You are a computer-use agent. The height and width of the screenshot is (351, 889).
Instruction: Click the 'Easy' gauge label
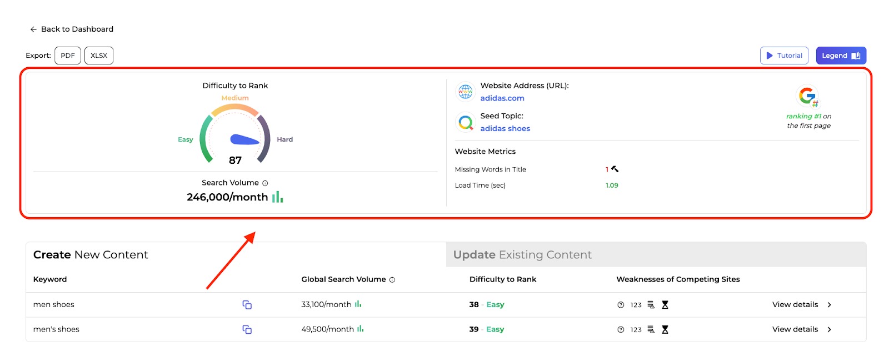point(186,140)
